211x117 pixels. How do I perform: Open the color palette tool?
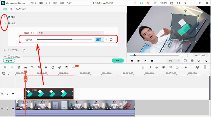coord(39,67)
